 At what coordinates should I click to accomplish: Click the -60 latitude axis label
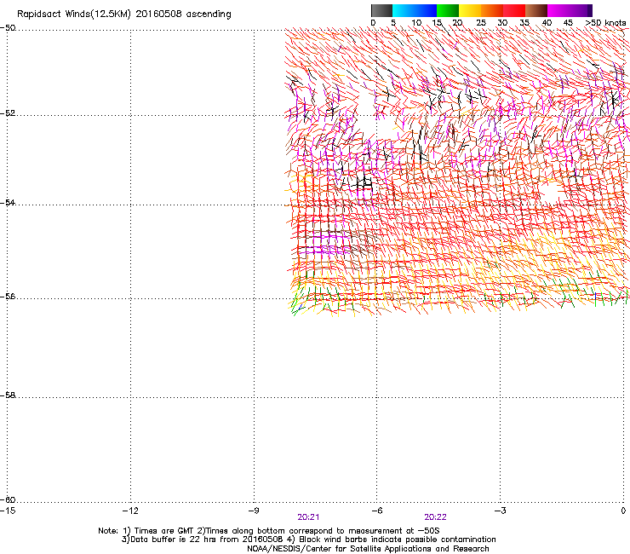[8, 499]
